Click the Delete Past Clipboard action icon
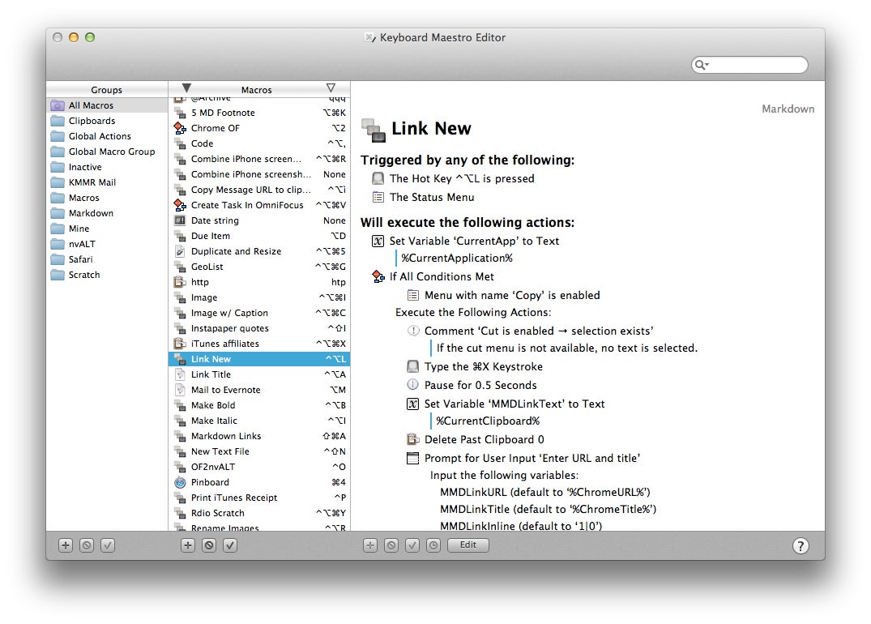The image size is (871, 624). point(412,439)
